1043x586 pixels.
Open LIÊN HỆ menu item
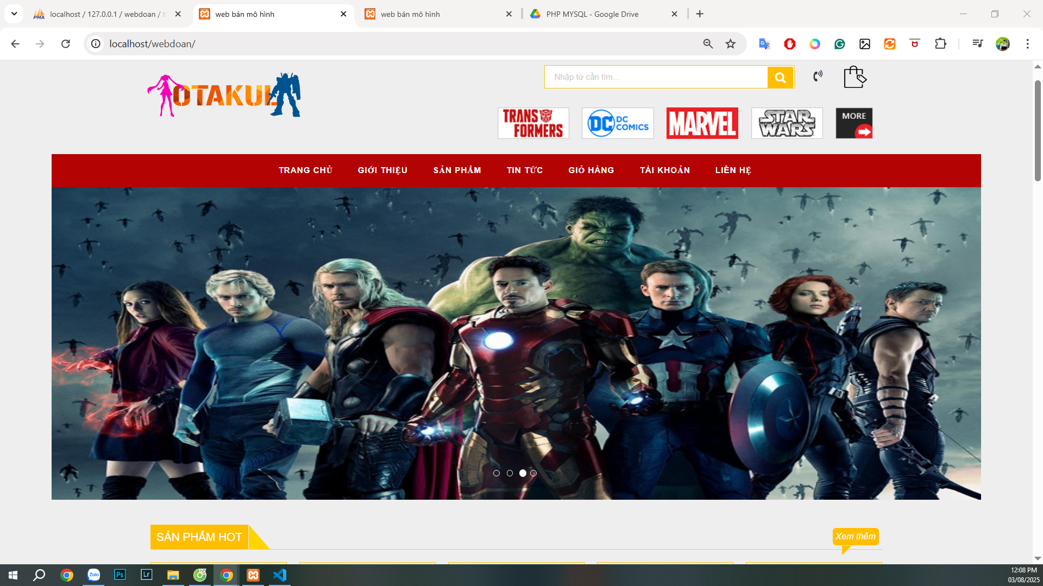coord(733,170)
